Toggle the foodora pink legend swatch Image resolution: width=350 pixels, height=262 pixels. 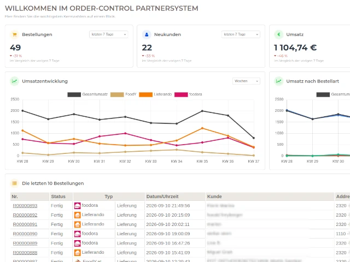(181, 94)
